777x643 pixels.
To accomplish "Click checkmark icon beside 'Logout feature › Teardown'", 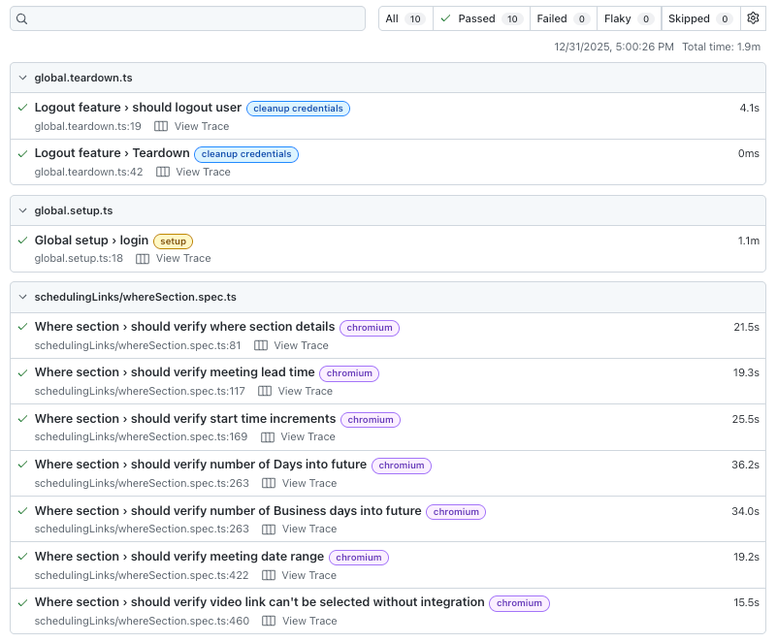I will (21, 153).
